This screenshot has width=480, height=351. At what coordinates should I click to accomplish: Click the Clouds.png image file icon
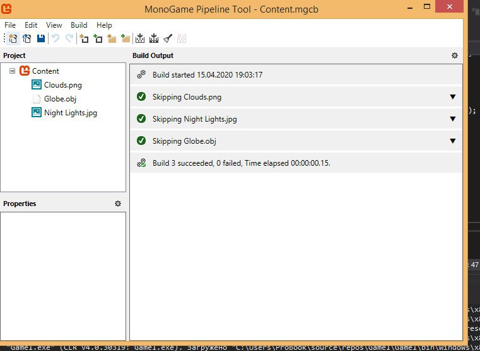point(37,84)
